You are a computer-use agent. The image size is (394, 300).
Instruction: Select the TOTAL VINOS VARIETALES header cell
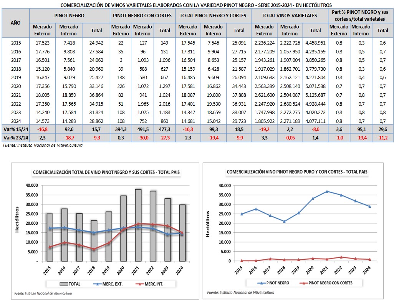[290, 16]
